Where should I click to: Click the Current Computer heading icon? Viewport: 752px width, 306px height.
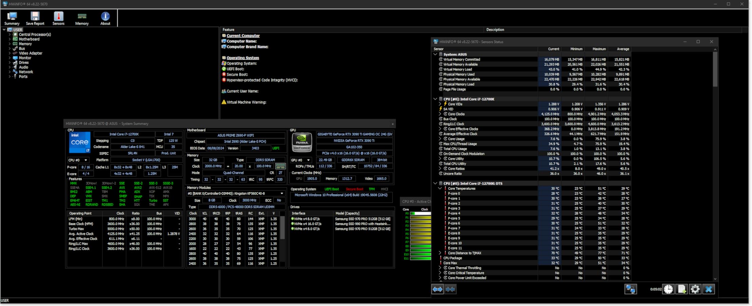[224, 36]
